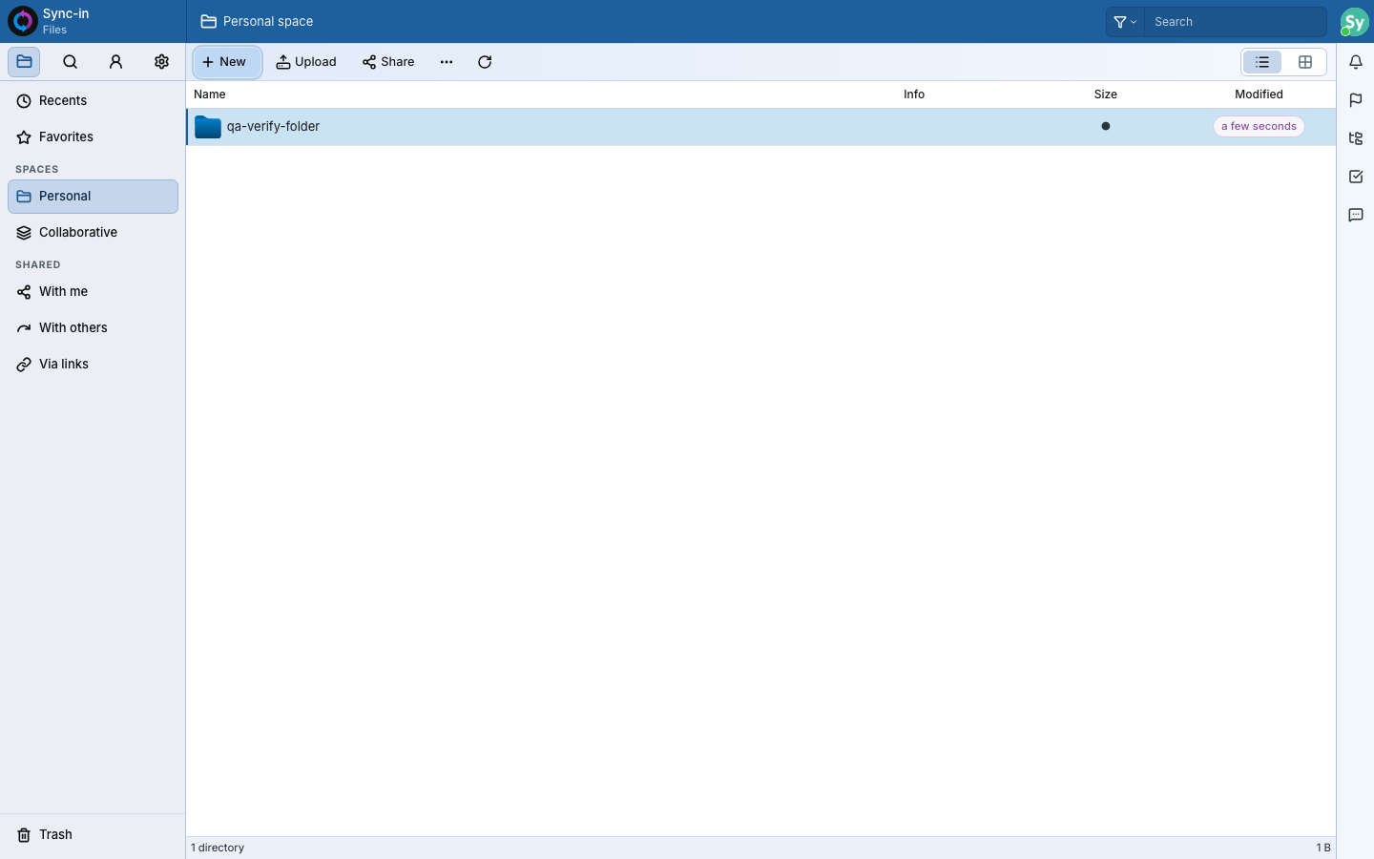This screenshot has width=1374, height=859.
Task: Open the flag panel icon
Action: pyautogui.click(x=1356, y=100)
